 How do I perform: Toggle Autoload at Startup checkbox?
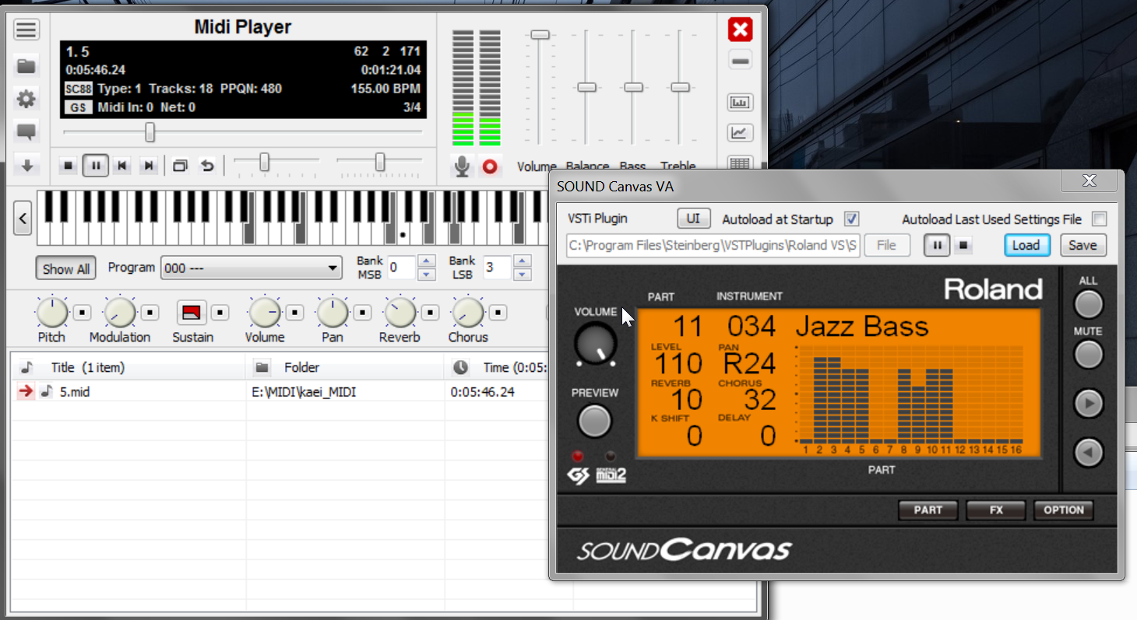point(851,219)
